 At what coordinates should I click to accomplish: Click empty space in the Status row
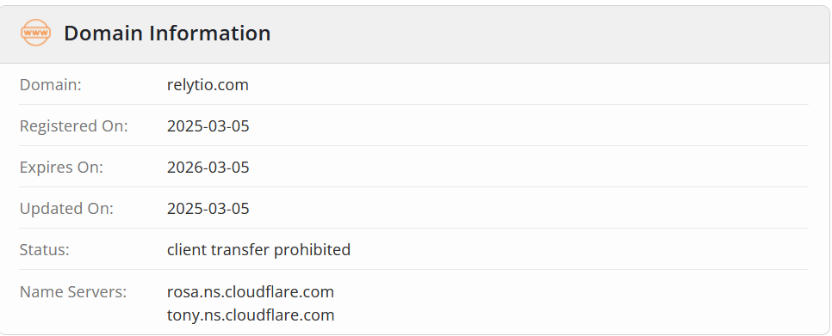coord(579,250)
